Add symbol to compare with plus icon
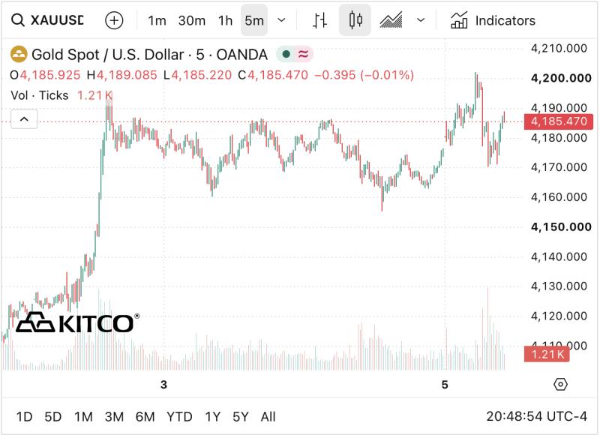Image resolution: width=600 pixels, height=435 pixels. click(114, 20)
